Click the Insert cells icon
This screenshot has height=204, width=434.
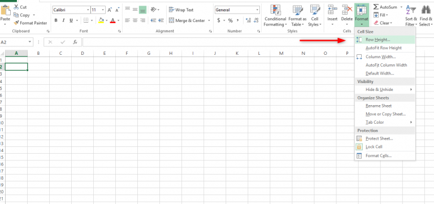click(332, 10)
